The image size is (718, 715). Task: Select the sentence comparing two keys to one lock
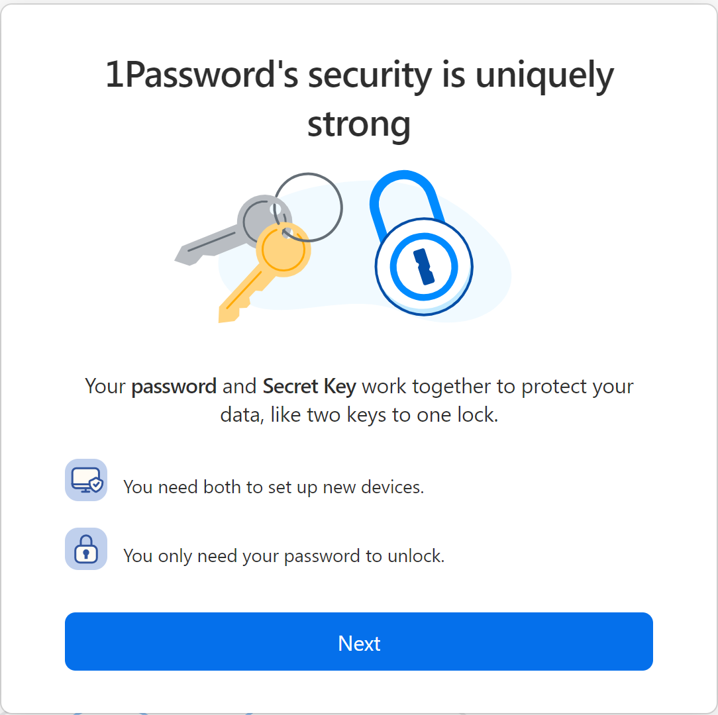pos(358,400)
